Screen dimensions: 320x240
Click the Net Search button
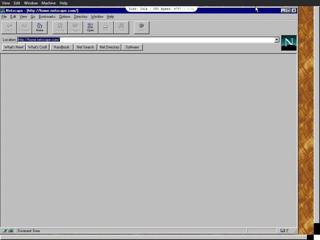pyautogui.click(x=85, y=47)
